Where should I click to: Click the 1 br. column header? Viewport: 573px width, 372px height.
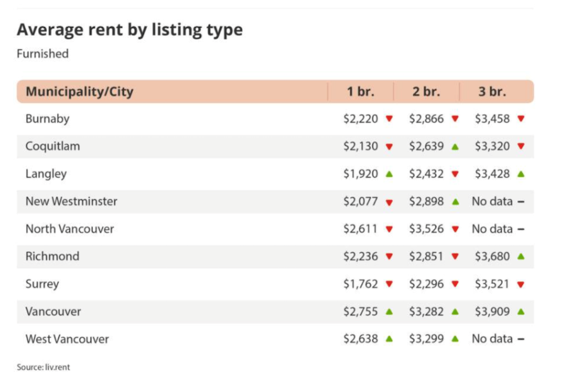coord(360,92)
